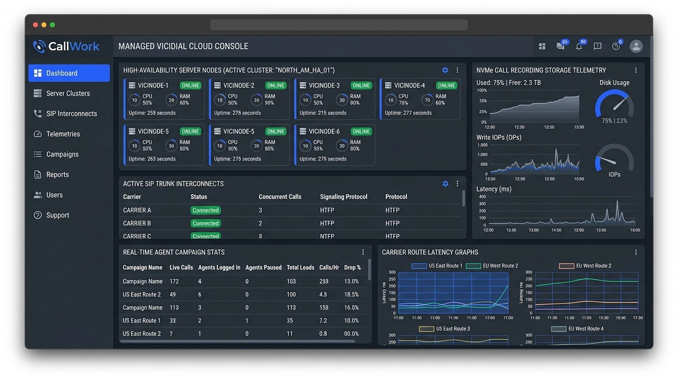Viewport: 678px width, 378px height.
Task: Sort by Concurrent Calls column header
Action: pos(280,197)
